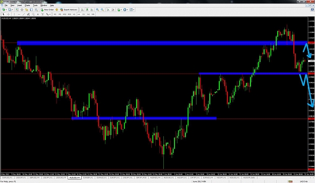Switch chart to M1 timeframe

coord(55,14)
